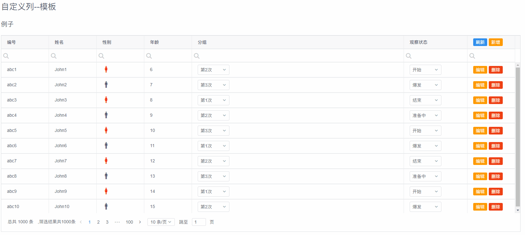Click the search icon under 姓名 column
The width and height of the screenshot is (525, 235).
[54, 56]
